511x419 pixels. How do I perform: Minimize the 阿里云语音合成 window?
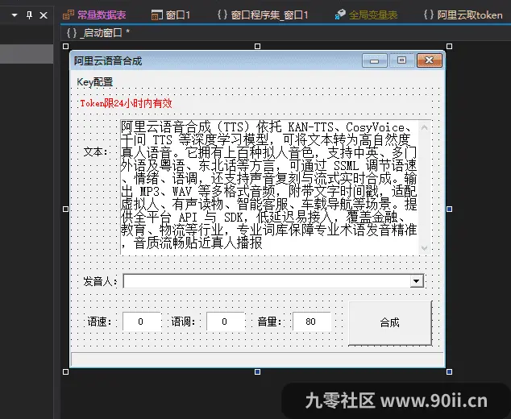click(x=375, y=61)
